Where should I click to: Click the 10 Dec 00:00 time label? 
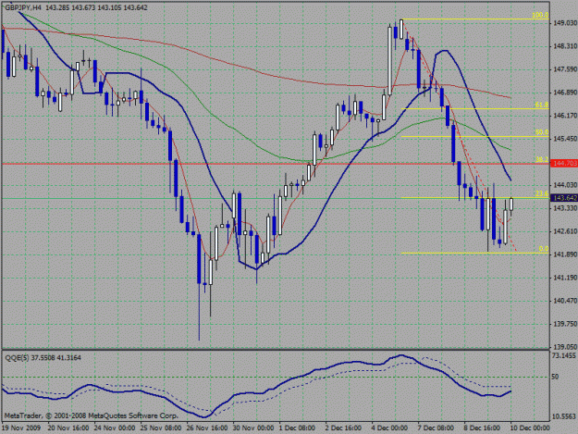click(x=530, y=428)
